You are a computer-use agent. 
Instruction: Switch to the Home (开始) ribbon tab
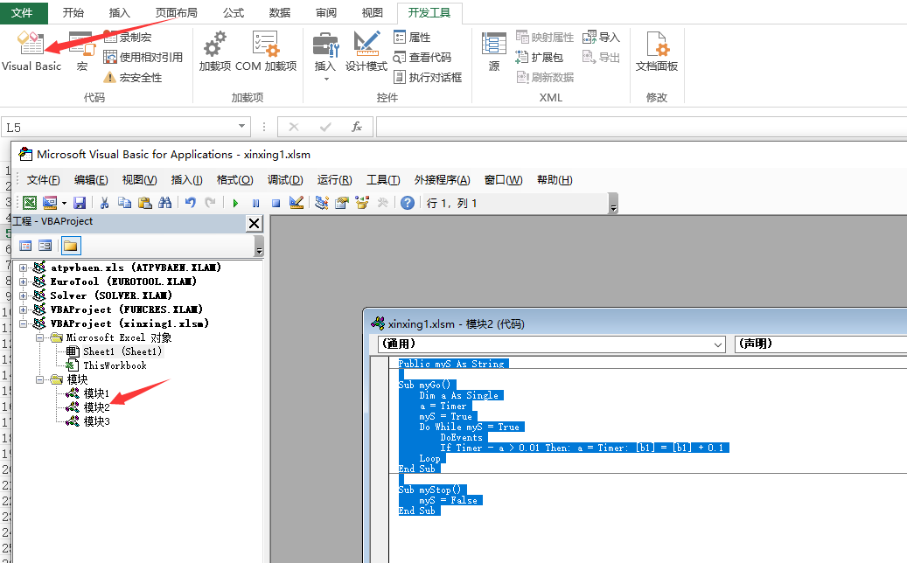73,13
